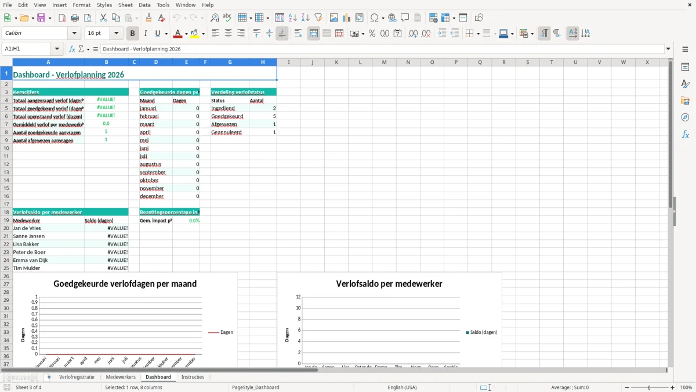Image resolution: width=696 pixels, height=392 pixels.
Task: Expand the formula bar arrow
Action: (668, 49)
